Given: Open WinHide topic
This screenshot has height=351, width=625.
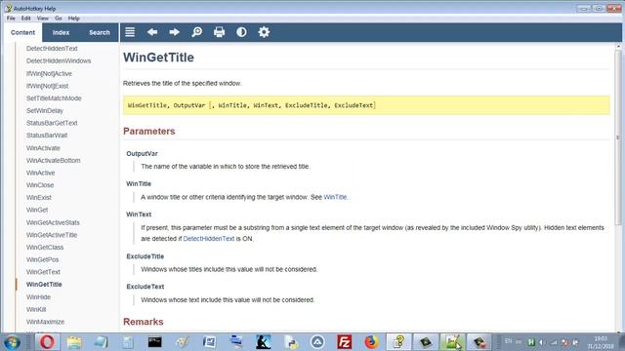Looking at the screenshot, I should point(38,297).
